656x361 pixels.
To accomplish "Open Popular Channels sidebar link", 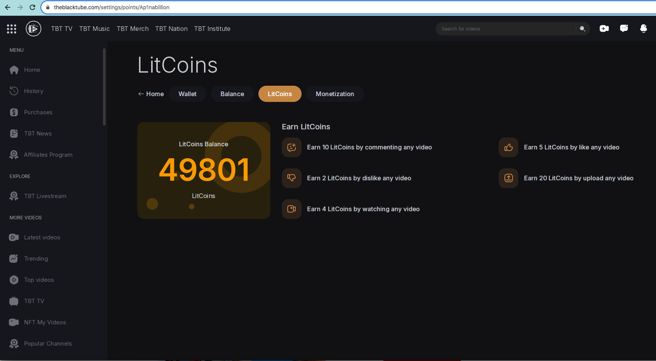I will click(x=48, y=344).
